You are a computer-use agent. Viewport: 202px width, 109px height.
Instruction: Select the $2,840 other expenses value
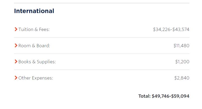[x=182, y=78]
